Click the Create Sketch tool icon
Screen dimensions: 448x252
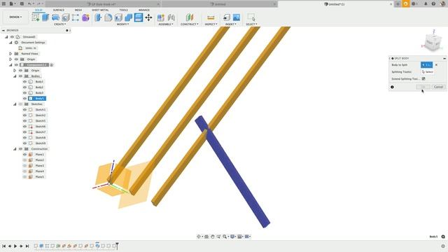coord(36,17)
